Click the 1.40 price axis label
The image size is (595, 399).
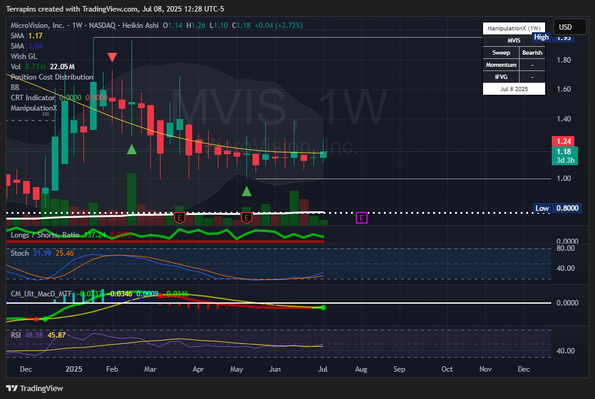pos(563,119)
